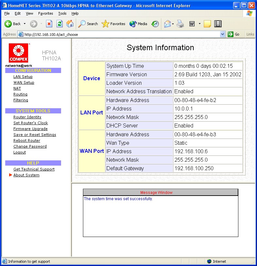Image resolution: width=257 pixels, height=266 pixels.
Task: Click the Loader Version value 1.03
Action: coord(179,83)
